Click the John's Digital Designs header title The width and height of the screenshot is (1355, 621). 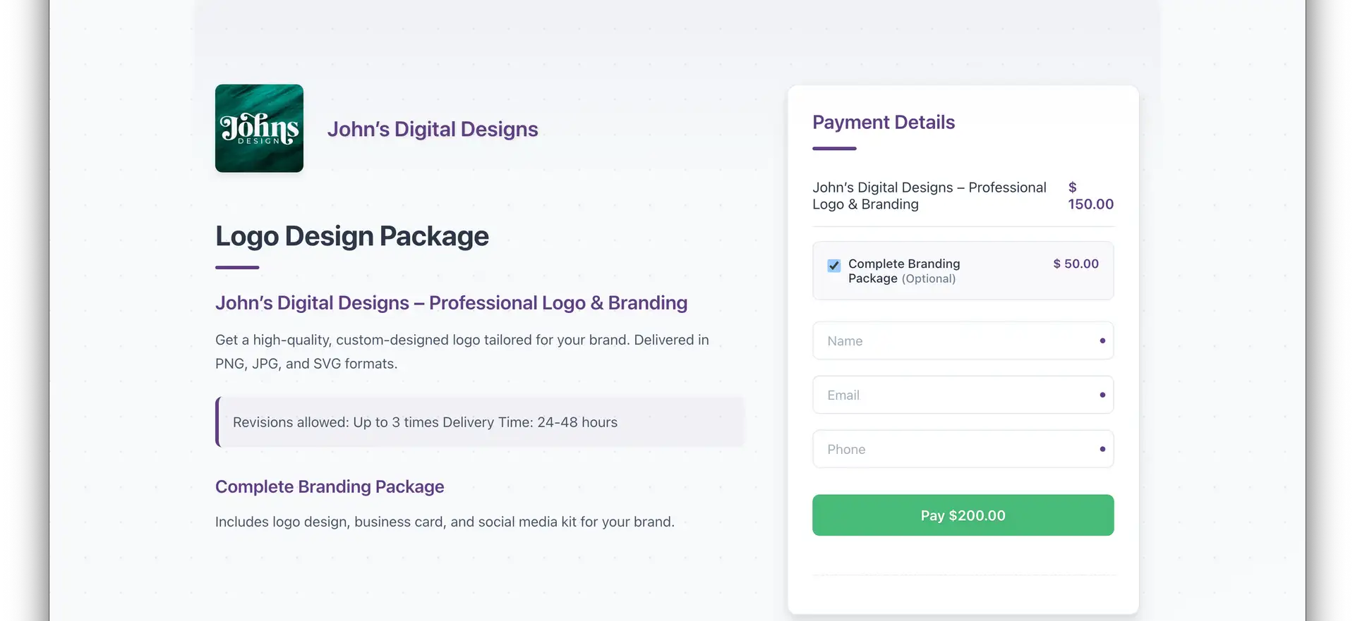pyautogui.click(x=432, y=129)
